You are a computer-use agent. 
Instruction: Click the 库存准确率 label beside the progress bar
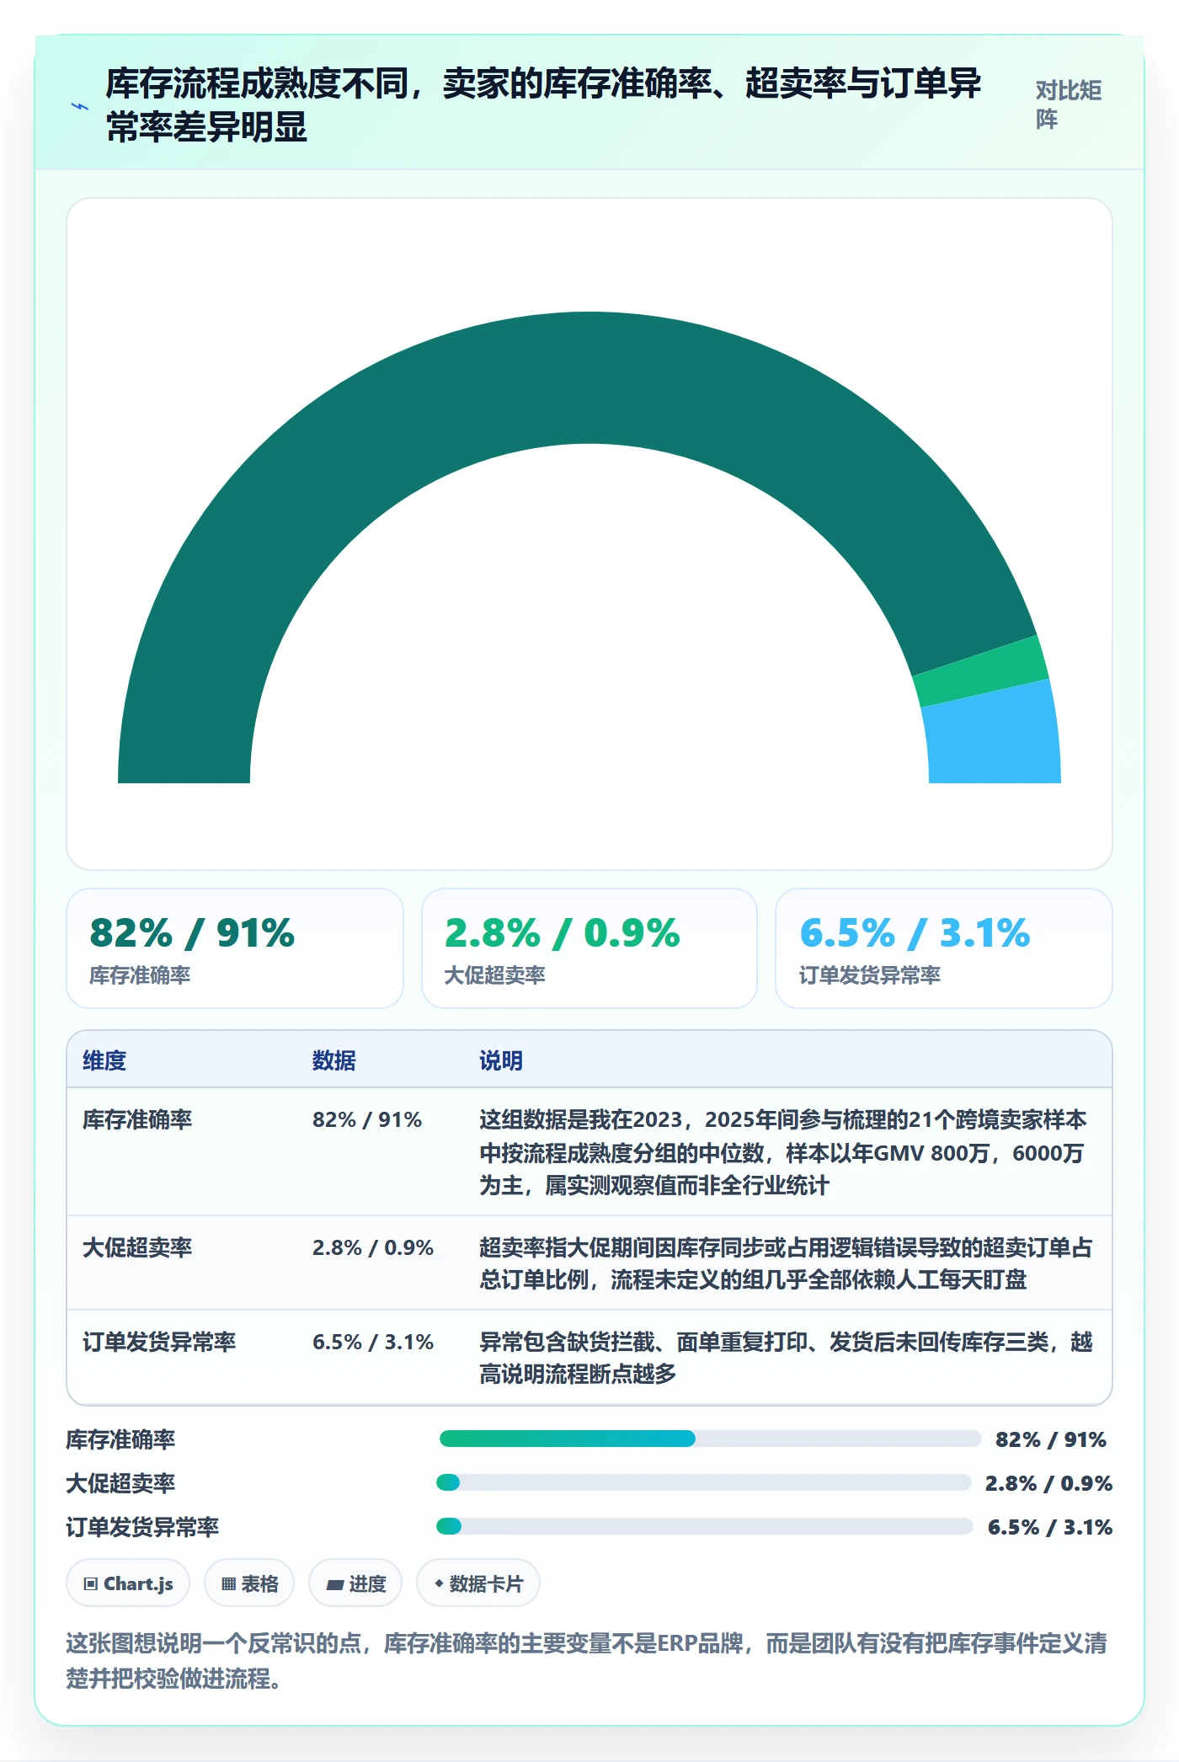pyautogui.click(x=120, y=1439)
